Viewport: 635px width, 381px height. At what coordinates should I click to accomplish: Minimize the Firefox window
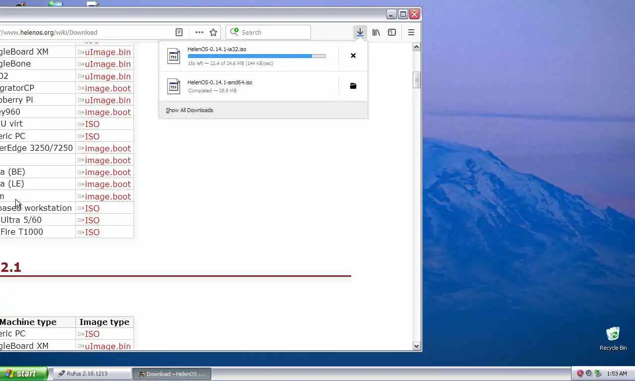(x=391, y=14)
